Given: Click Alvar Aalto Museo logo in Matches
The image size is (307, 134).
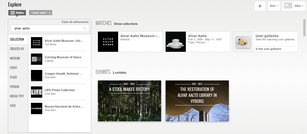Looking at the screenshot, I should 108,42.
